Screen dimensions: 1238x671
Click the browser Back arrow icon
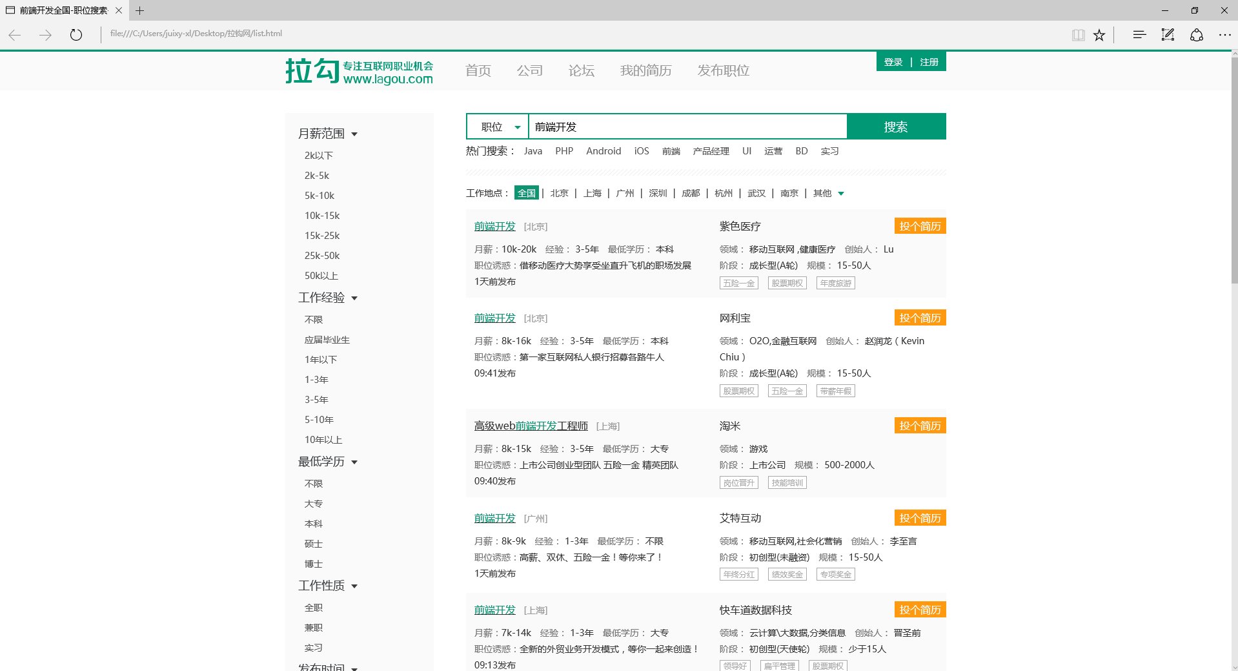tap(15, 35)
